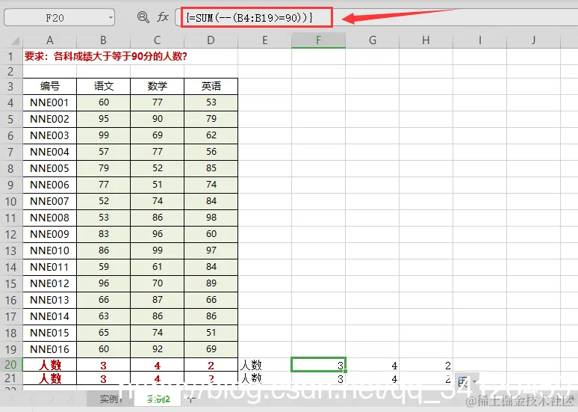Select the 编号 header cell
Screen dimensions: 578x412
pos(50,87)
